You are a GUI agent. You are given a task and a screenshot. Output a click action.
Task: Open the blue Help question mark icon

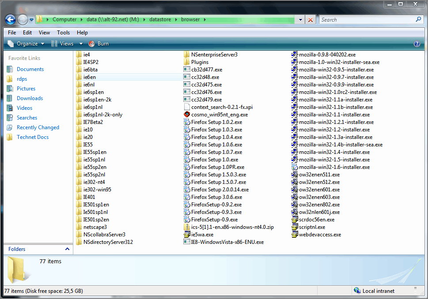coord(417,44)
